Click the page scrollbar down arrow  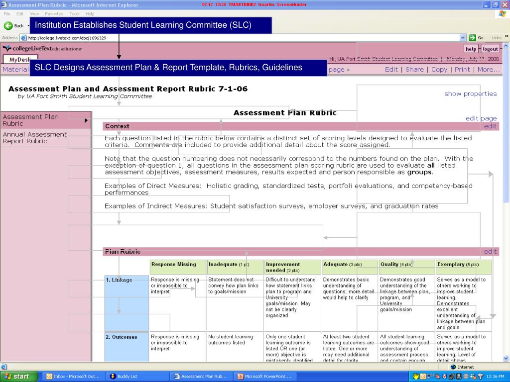pyautogui.click(x=506, y=359)
